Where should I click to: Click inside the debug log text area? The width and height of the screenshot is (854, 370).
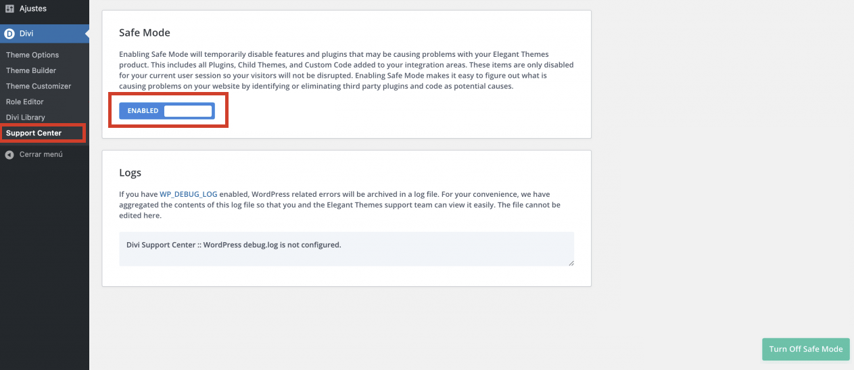(346, 249)
